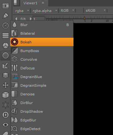Open the Color nodes wheel icon
This screenshot has height=135, width=113.
6,46
